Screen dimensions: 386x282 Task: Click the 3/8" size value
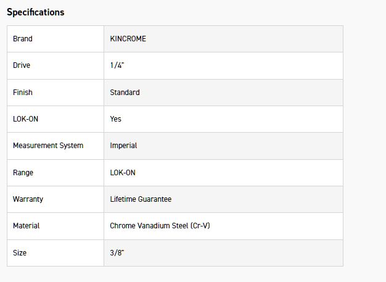point(117,253)
